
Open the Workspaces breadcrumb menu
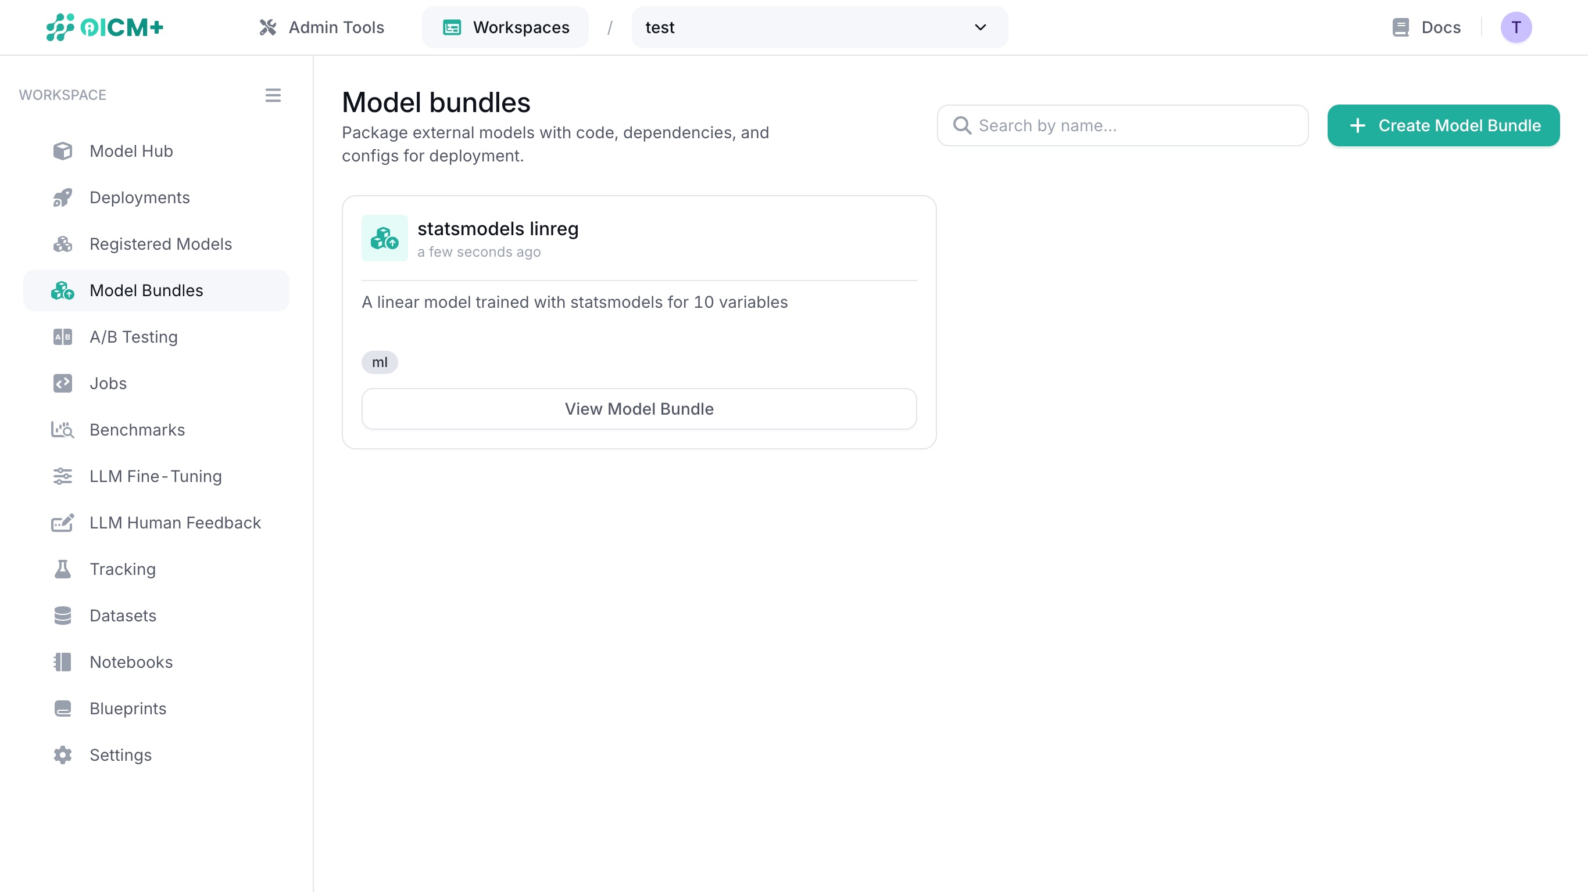pos(505,27)
